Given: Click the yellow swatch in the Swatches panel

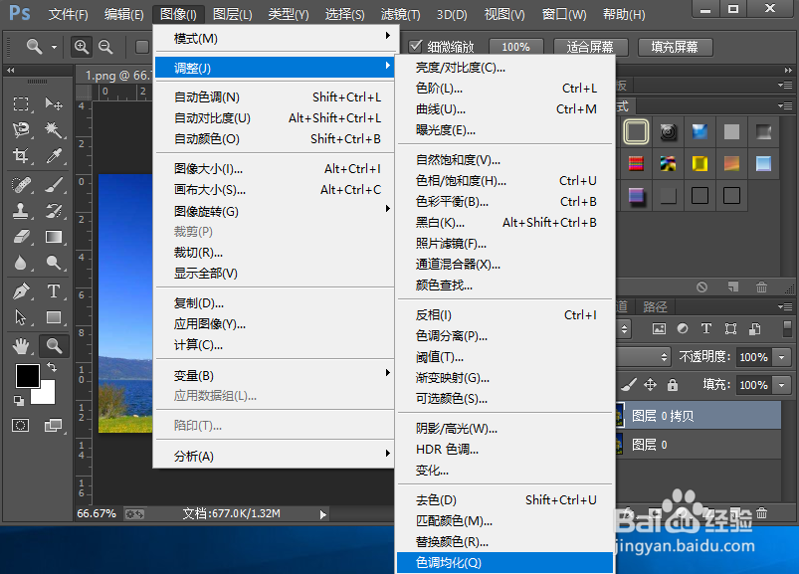Looking at the screenshot, I should (699, 163).
